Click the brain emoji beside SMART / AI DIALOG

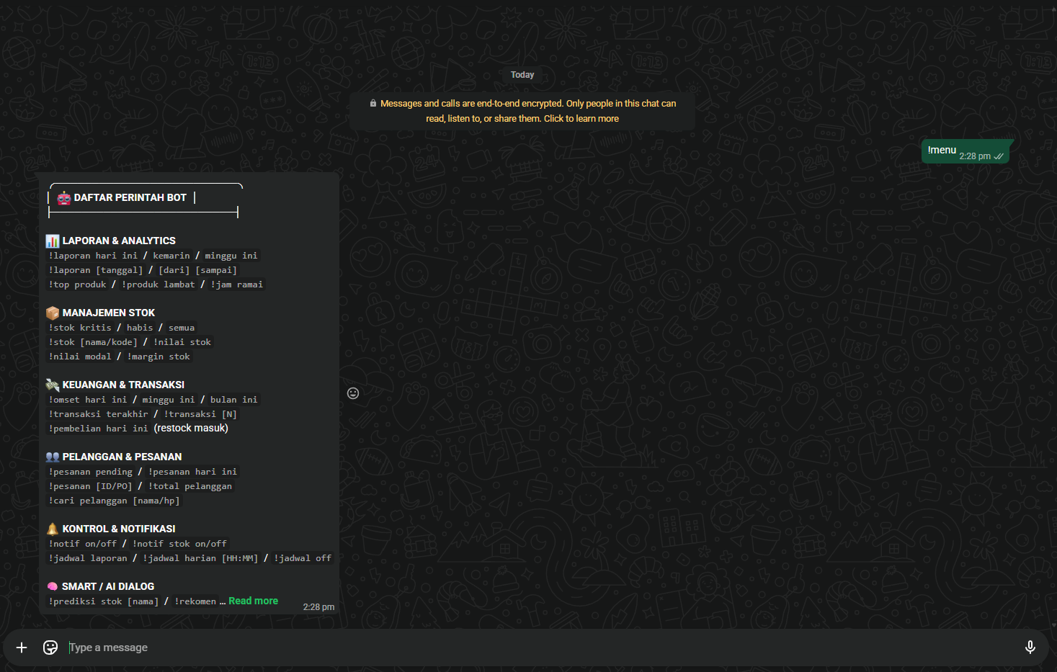(x=53, y=586)
